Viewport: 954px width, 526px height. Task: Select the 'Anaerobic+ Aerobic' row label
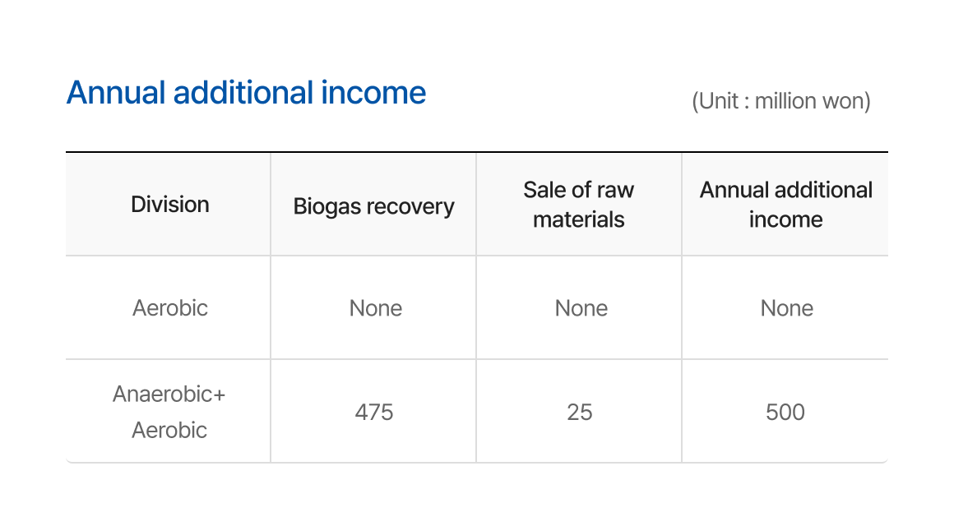[x=169, y=412]
